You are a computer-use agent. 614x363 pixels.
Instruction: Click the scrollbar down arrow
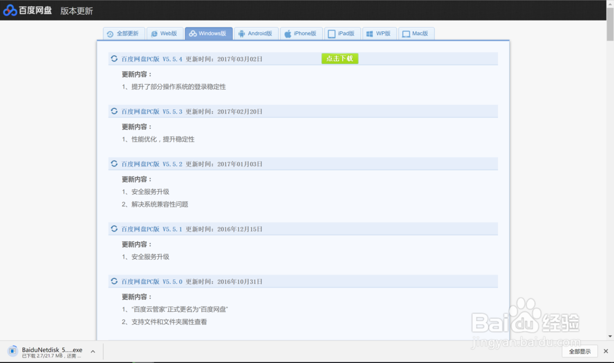610,337
